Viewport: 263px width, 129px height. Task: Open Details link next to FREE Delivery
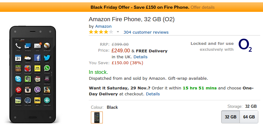pos(140,57)
